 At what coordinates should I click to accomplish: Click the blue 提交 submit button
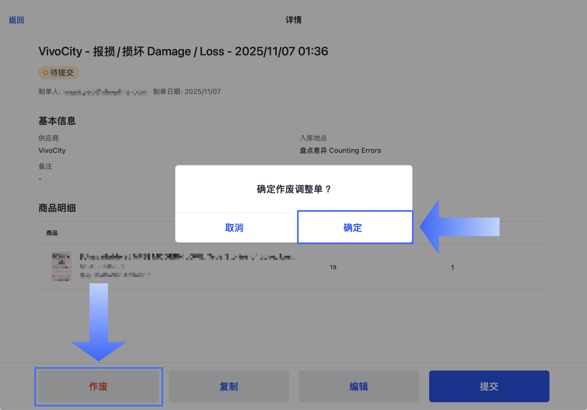(x=489, y=386)
